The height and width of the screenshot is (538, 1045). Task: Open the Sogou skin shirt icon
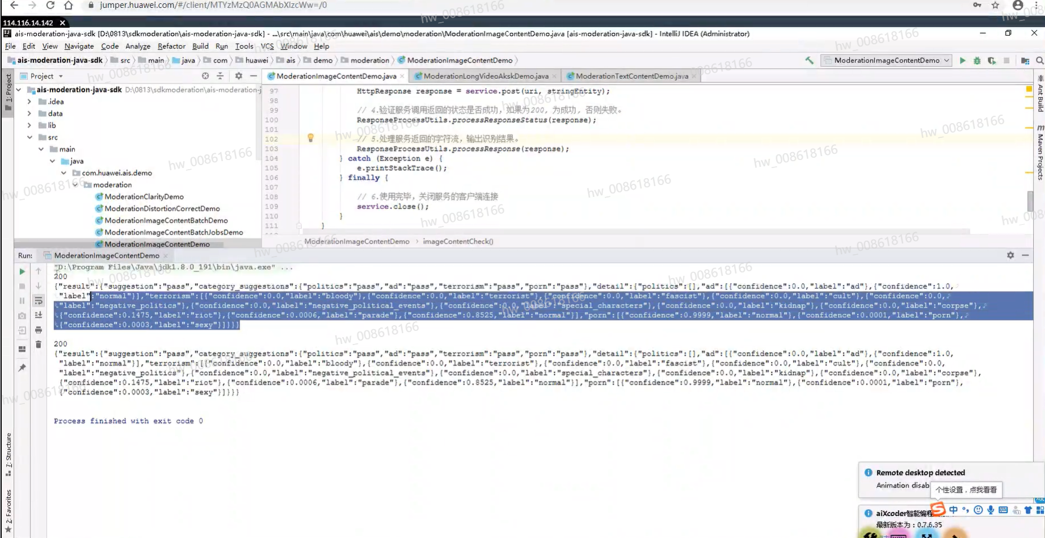[1027, 510]
